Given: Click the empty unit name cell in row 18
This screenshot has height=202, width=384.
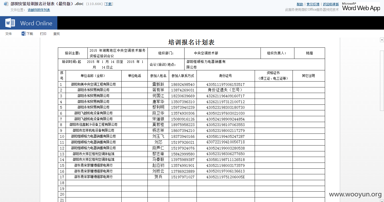Looking at the screenshot, I should coord(93,183).
